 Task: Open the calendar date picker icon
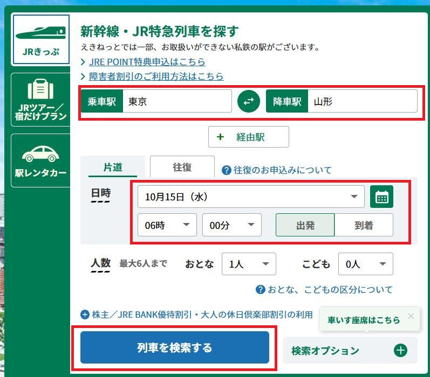pos(381,197)
